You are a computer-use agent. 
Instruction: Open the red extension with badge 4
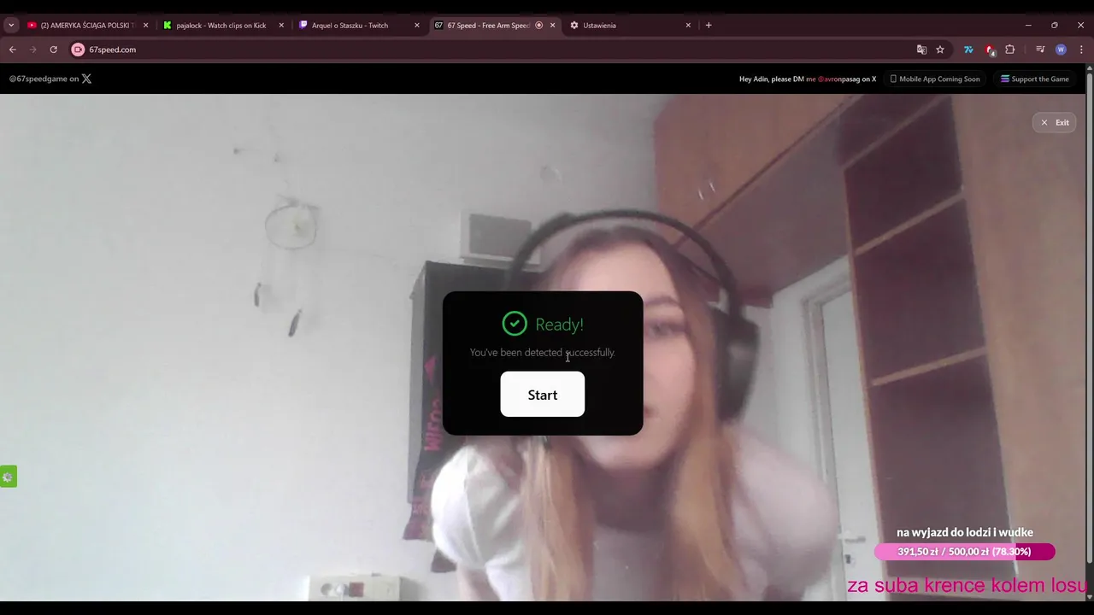tap(990, 50)
